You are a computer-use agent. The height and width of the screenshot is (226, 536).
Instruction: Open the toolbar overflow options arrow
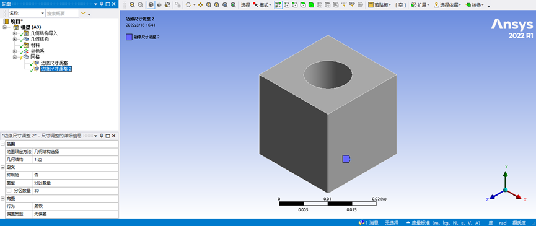(489, 6)
